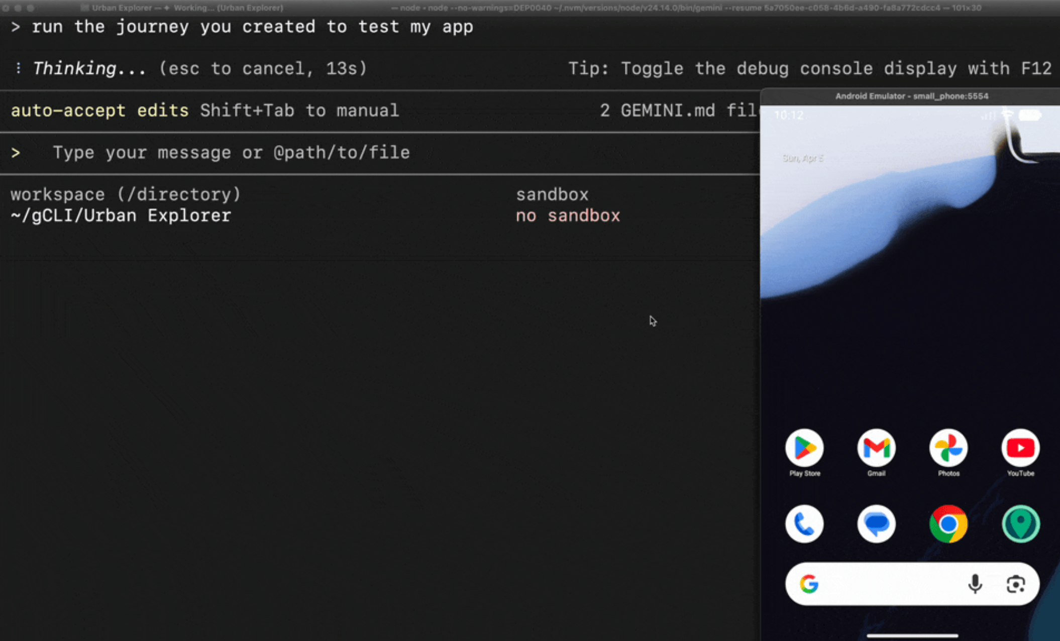Launch Google Photos
Viewport: 1060px width, 641px height.
pos(948,449)
